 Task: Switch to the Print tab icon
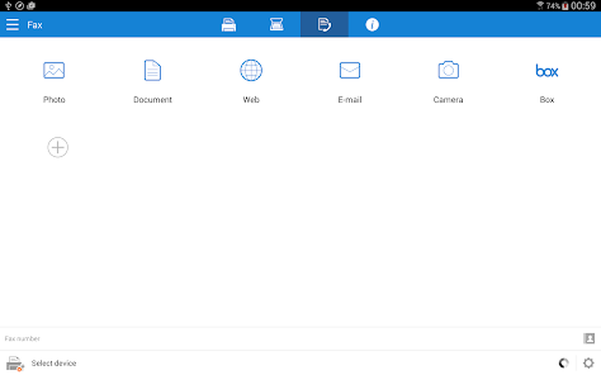[229, 25]
